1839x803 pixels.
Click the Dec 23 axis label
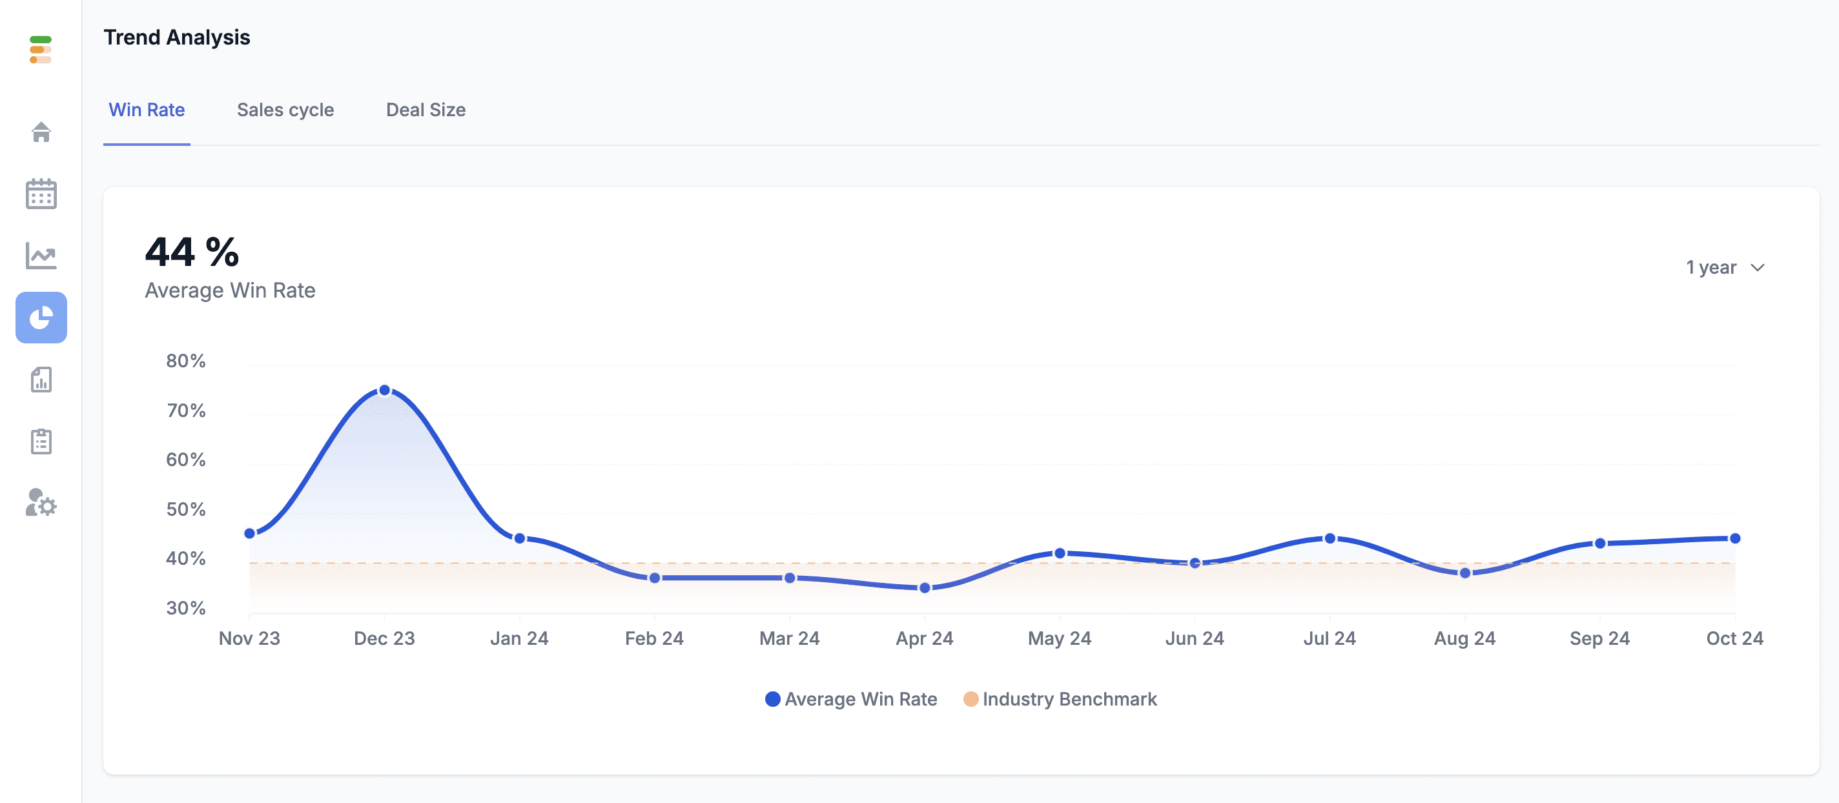pos(385,638)
